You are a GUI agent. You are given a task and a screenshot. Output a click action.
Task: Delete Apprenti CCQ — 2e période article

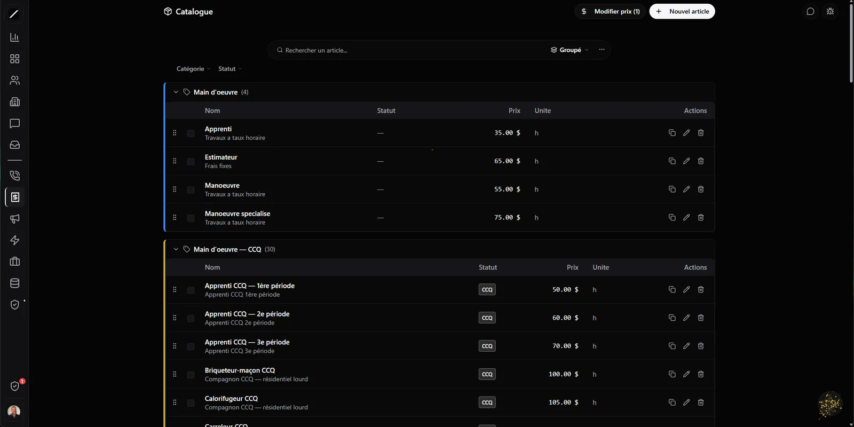(x=701, y=318)
